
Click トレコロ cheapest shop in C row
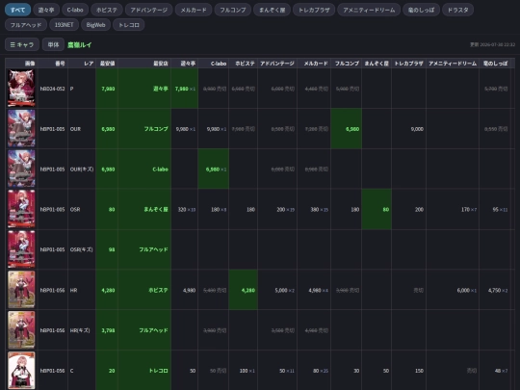(158, 371)
